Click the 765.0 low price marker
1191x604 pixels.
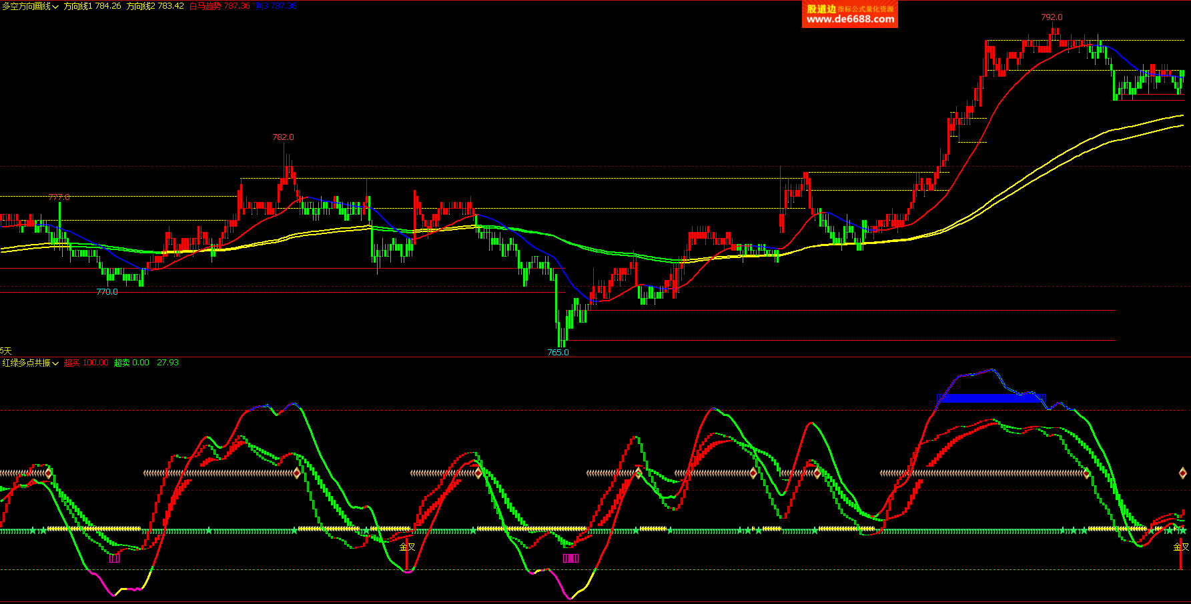(x=558, y=353)
